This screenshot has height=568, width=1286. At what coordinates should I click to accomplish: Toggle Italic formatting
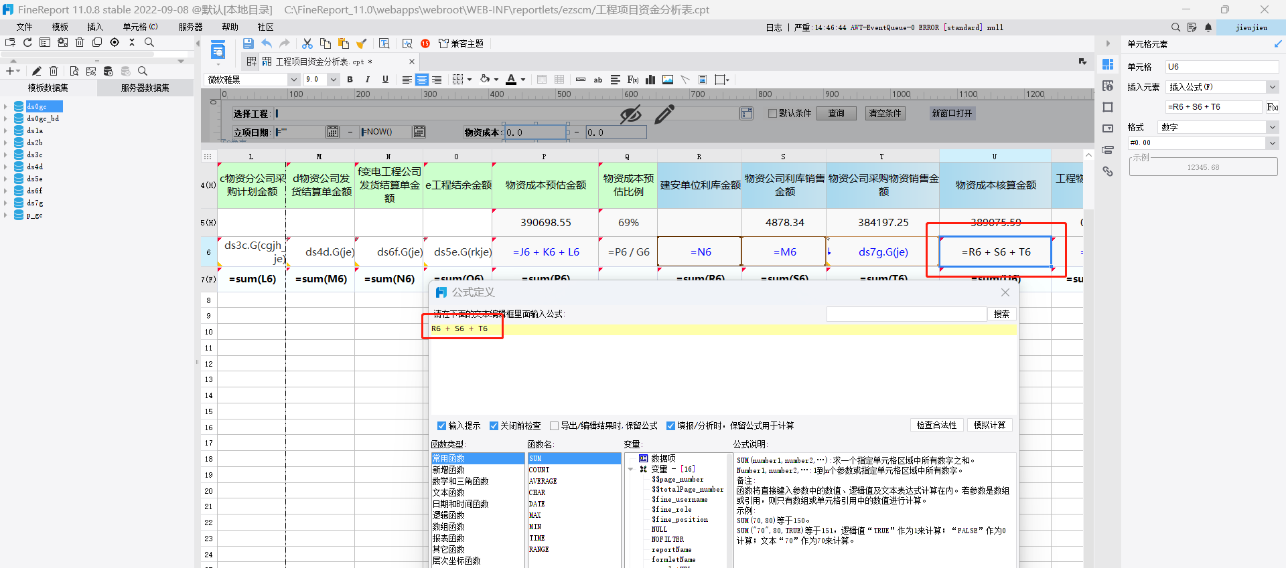pyautogui.click(x=367, y=80)
